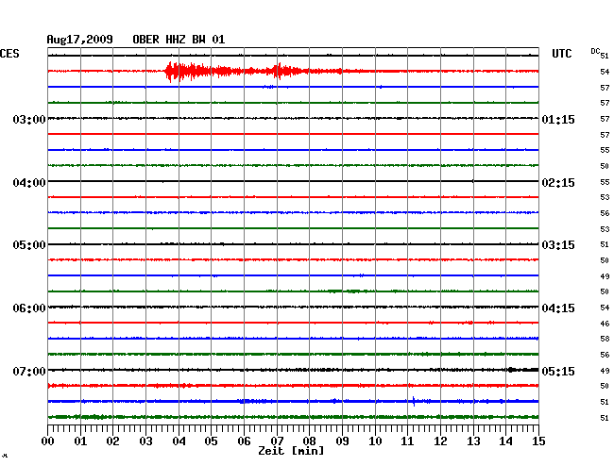Click the 14 minute axis tick label
The height and width of the screenshot is (466, 614).
[x=506, y=441]
